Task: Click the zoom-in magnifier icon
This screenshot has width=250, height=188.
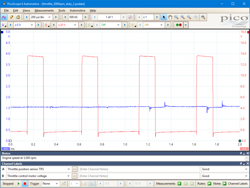Action: [183, 17]
